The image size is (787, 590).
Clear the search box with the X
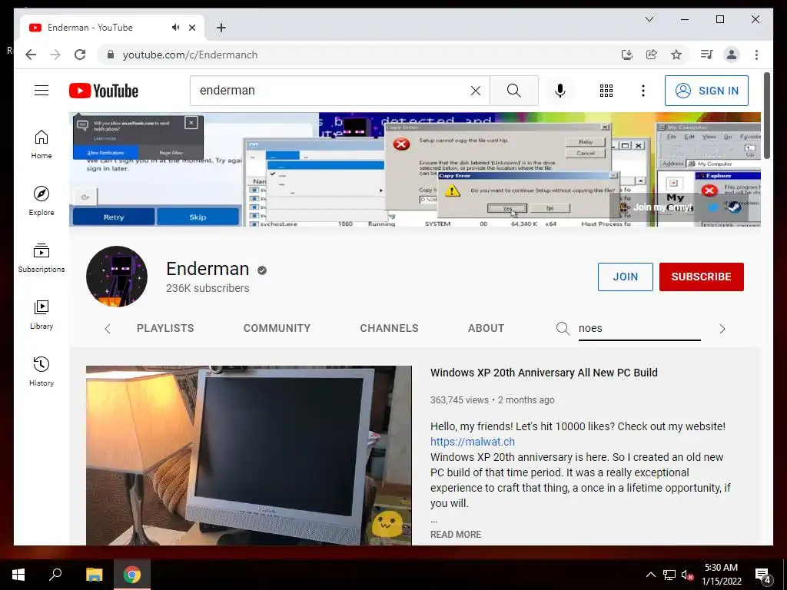[475, 91]
